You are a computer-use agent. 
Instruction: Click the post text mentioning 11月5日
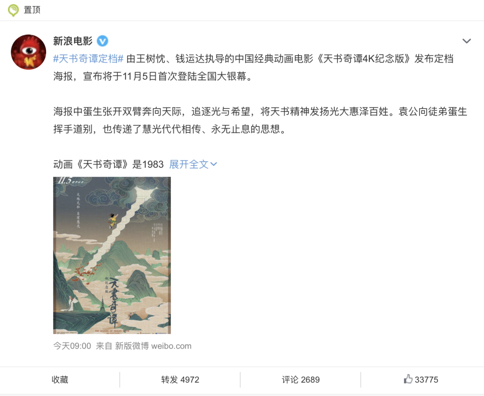click(153, 76)
